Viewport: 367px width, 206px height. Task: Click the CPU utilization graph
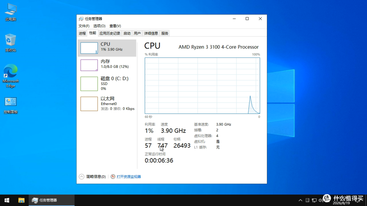[x=202, y=86]
